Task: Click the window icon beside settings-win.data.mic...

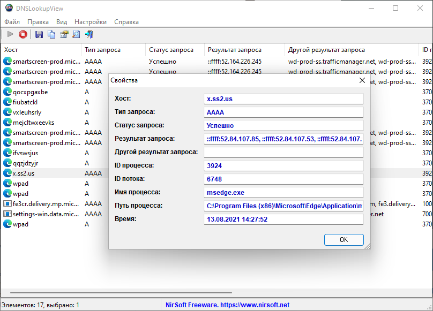Action: pyautogui.click(x=8, y=214)
